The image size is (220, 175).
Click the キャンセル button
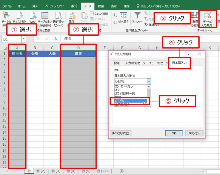(x=194, y=133)
